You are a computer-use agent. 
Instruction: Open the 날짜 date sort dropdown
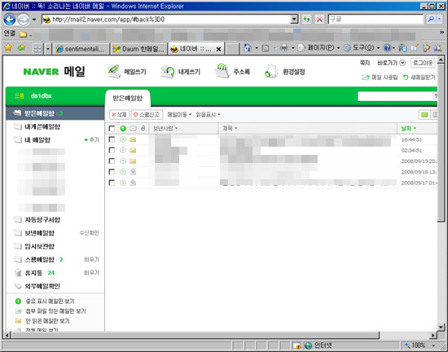coord(409,129)
